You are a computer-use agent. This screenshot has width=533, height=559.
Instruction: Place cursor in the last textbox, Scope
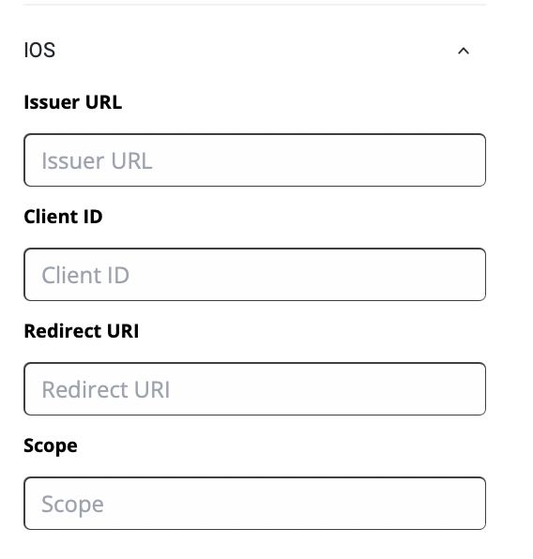[x=254, y=504]
